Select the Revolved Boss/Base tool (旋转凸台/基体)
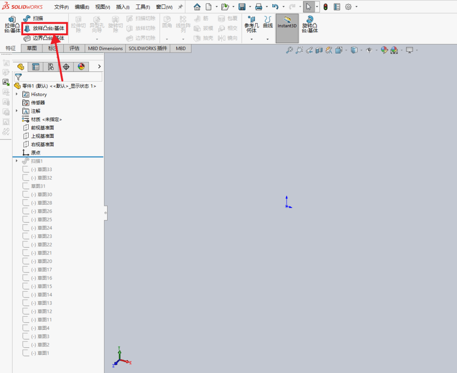 click(310, 25)
